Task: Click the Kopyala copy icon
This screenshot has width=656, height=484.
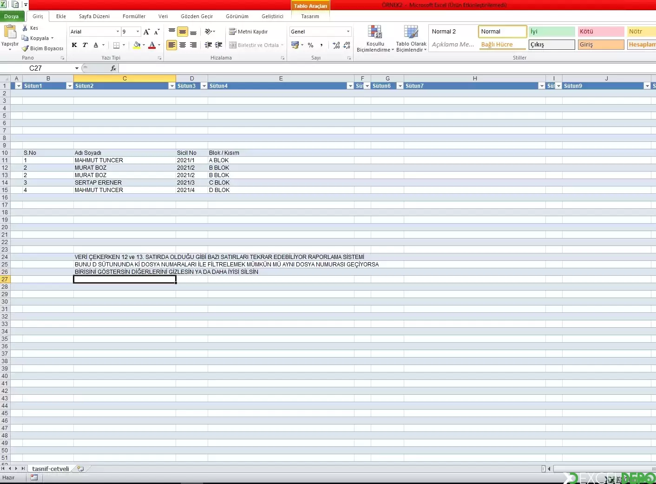Action: pos(25,38)
